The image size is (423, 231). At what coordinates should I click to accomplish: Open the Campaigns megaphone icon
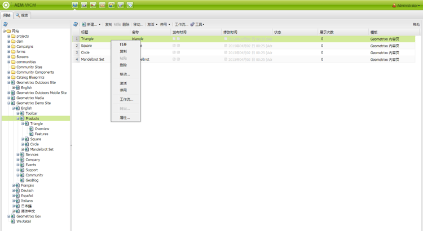pos(93,5)
